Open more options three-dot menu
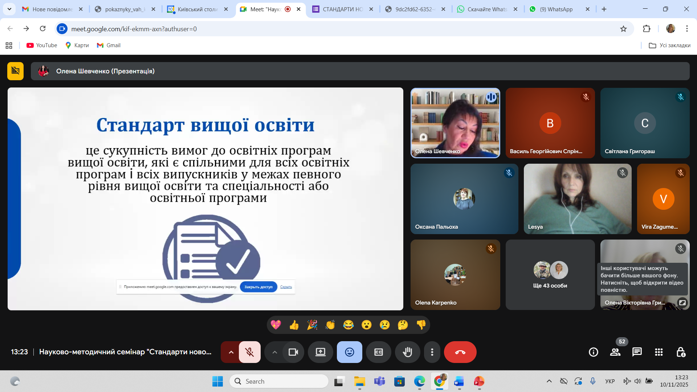Image resolution: width=697 pixels, height=392 pixels. [x=432, y=352]
